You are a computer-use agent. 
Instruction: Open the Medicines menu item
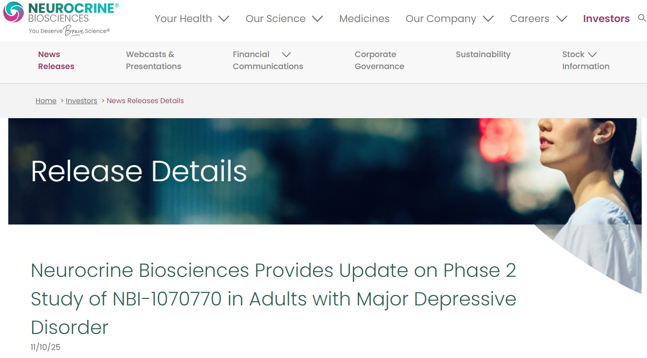pyautogui.click(x=364, y=19)
